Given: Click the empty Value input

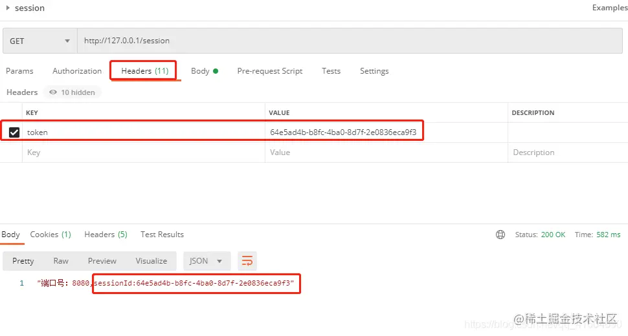Looking at the screenshot, I should pos(386,152).
